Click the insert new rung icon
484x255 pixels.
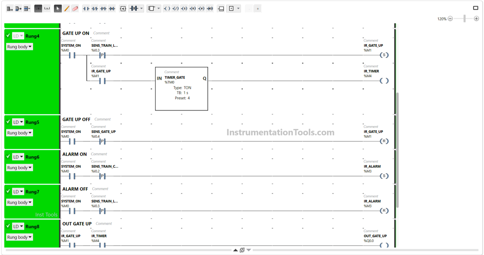(10, 8)
